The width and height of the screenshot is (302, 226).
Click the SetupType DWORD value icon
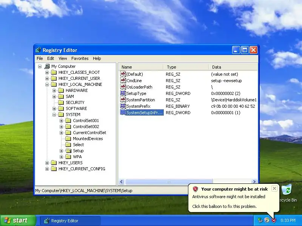[x=123, y=93]
